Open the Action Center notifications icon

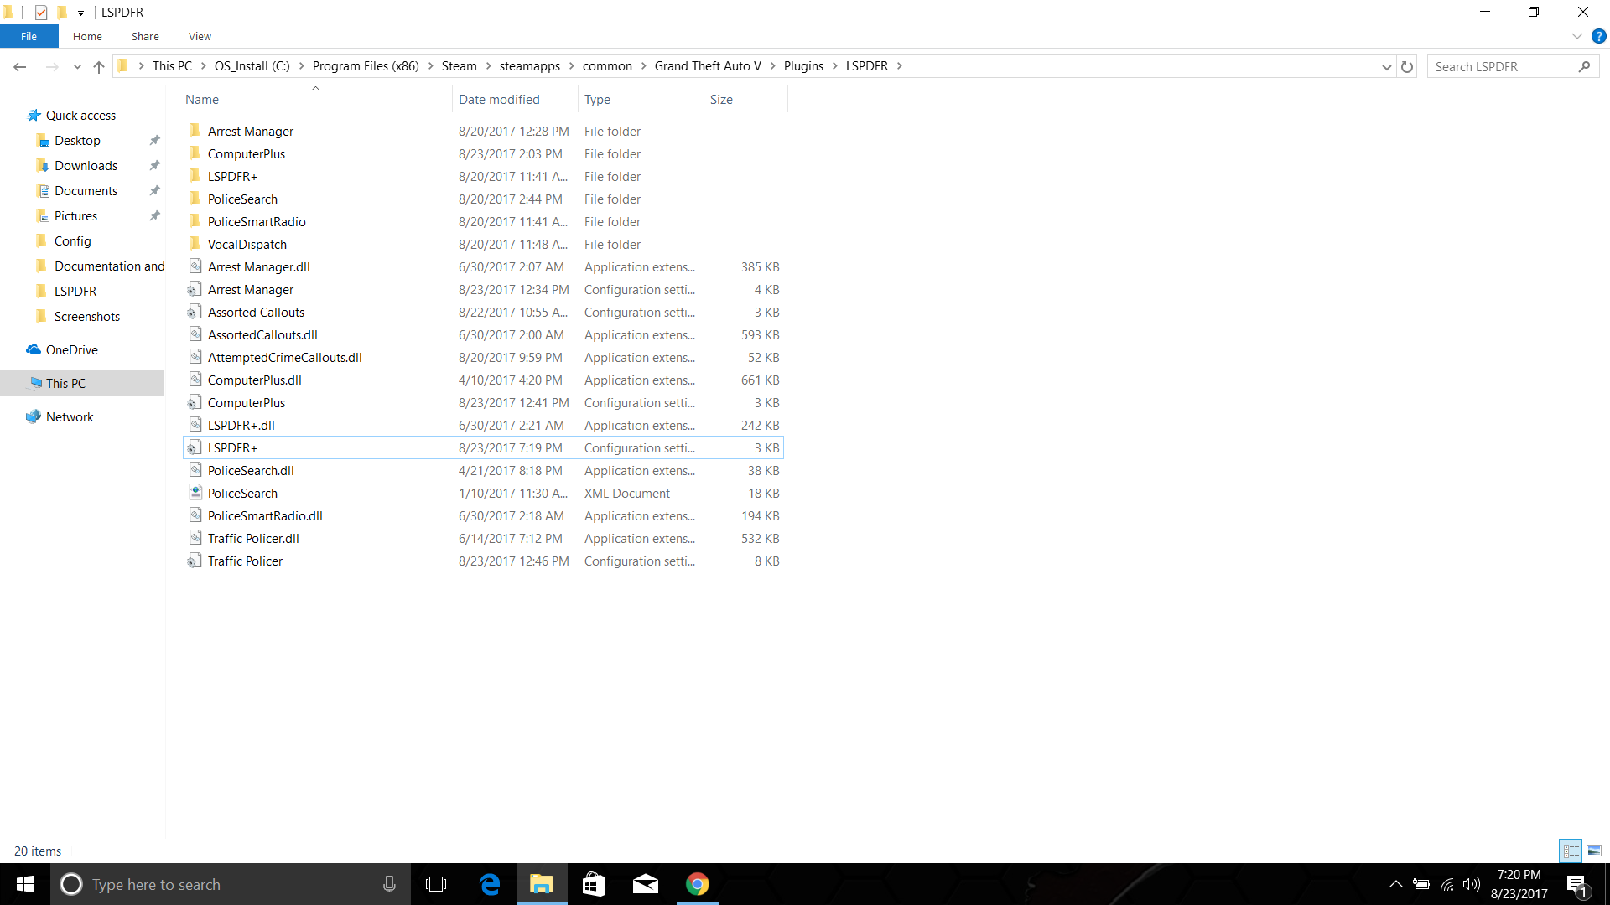coord(1576,884)
